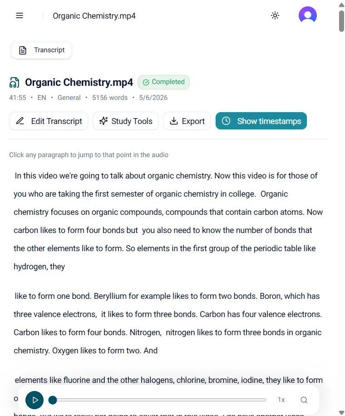Jump to paragraph starting 'In this video'
Viewport: 345px width, 416px height.
point(168,221)
